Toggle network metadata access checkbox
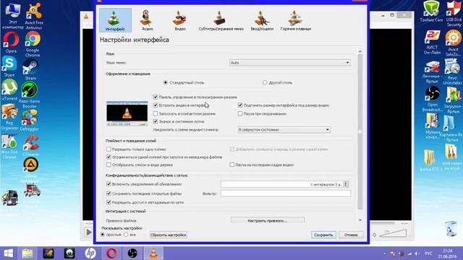463x260 pixels. point(109,202)
